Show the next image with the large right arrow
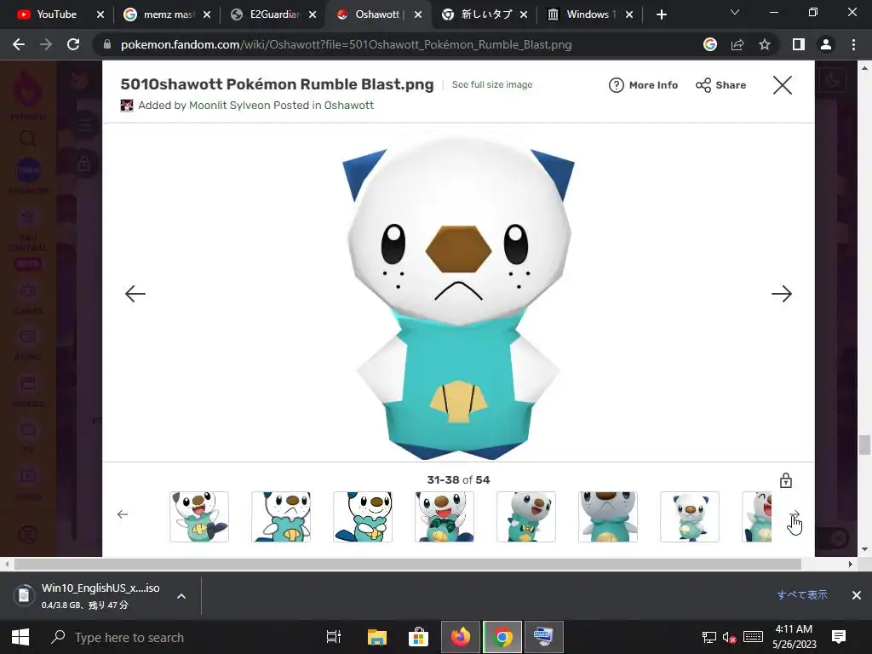Image resolution: width=872 pixels, height=654 pixels. [x=782, y=293]
